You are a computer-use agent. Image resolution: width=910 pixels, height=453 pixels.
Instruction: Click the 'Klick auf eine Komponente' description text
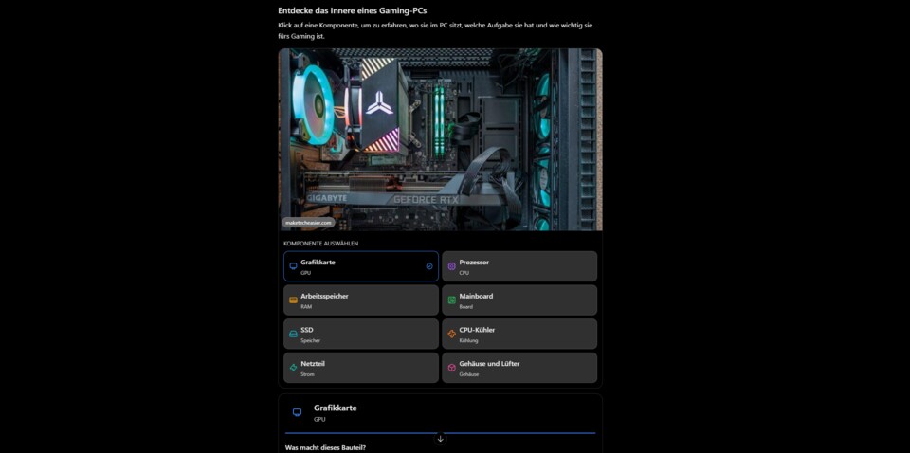click(x=435, y=30)
